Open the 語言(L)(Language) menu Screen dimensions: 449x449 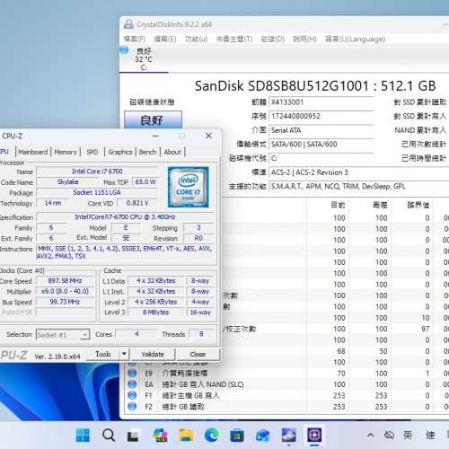[355, 40]
